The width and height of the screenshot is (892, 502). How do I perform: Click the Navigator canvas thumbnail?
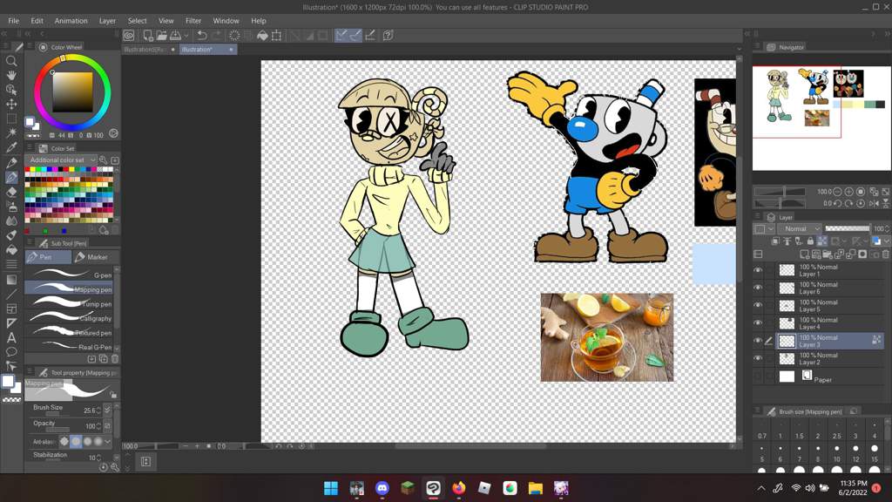click(x=821, y=118)
